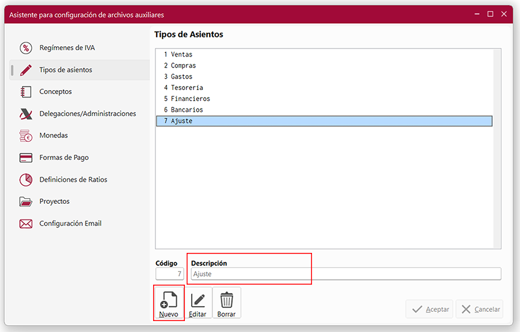The height and width of the screenshot is (332, 520).
Task: Minimize the Asistente window
Action: 477,14
